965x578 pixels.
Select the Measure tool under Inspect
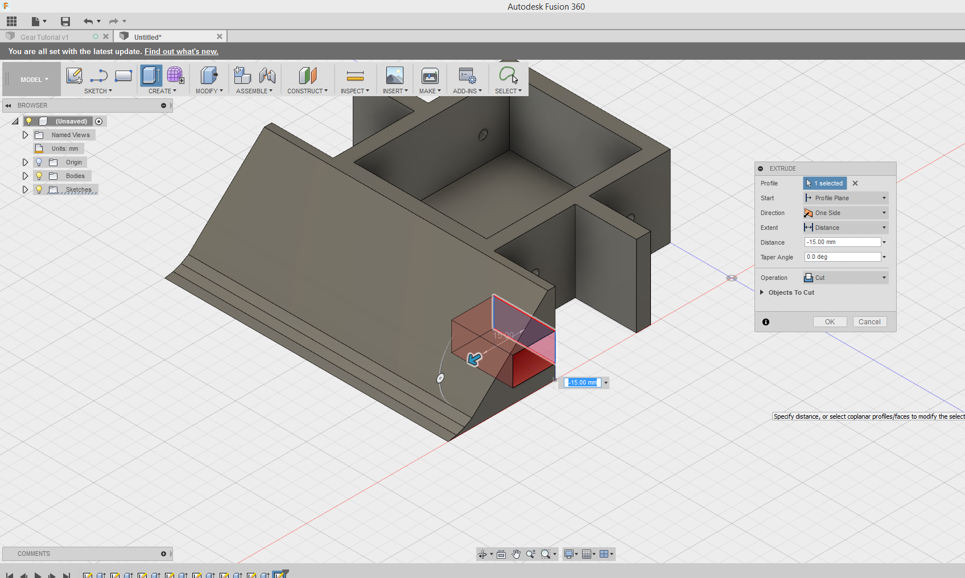[355, 76]
